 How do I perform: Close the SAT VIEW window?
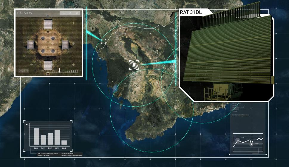[x=77, y=13]
